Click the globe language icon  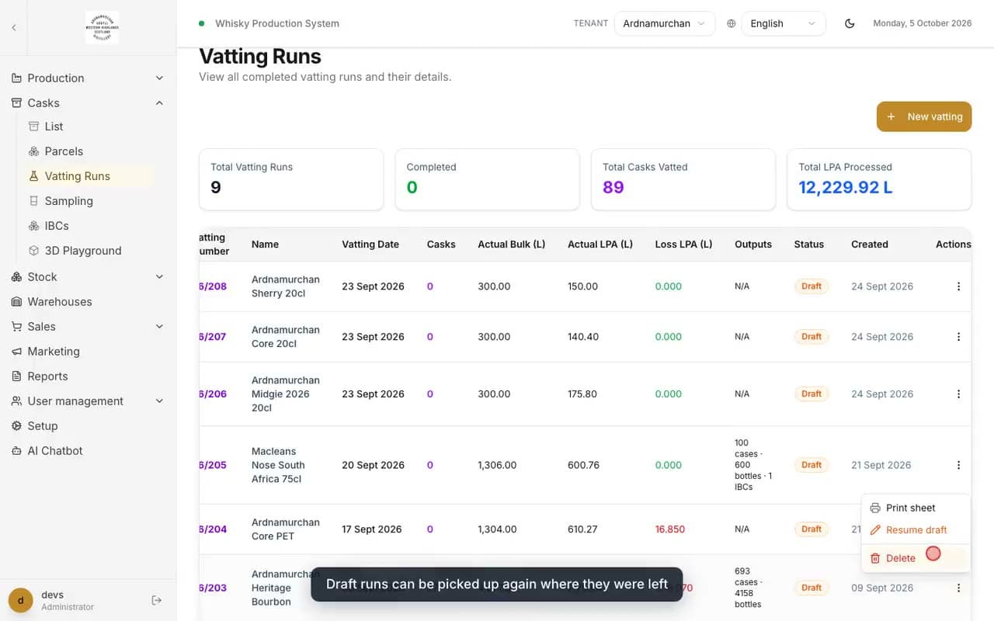click(731, 23)
